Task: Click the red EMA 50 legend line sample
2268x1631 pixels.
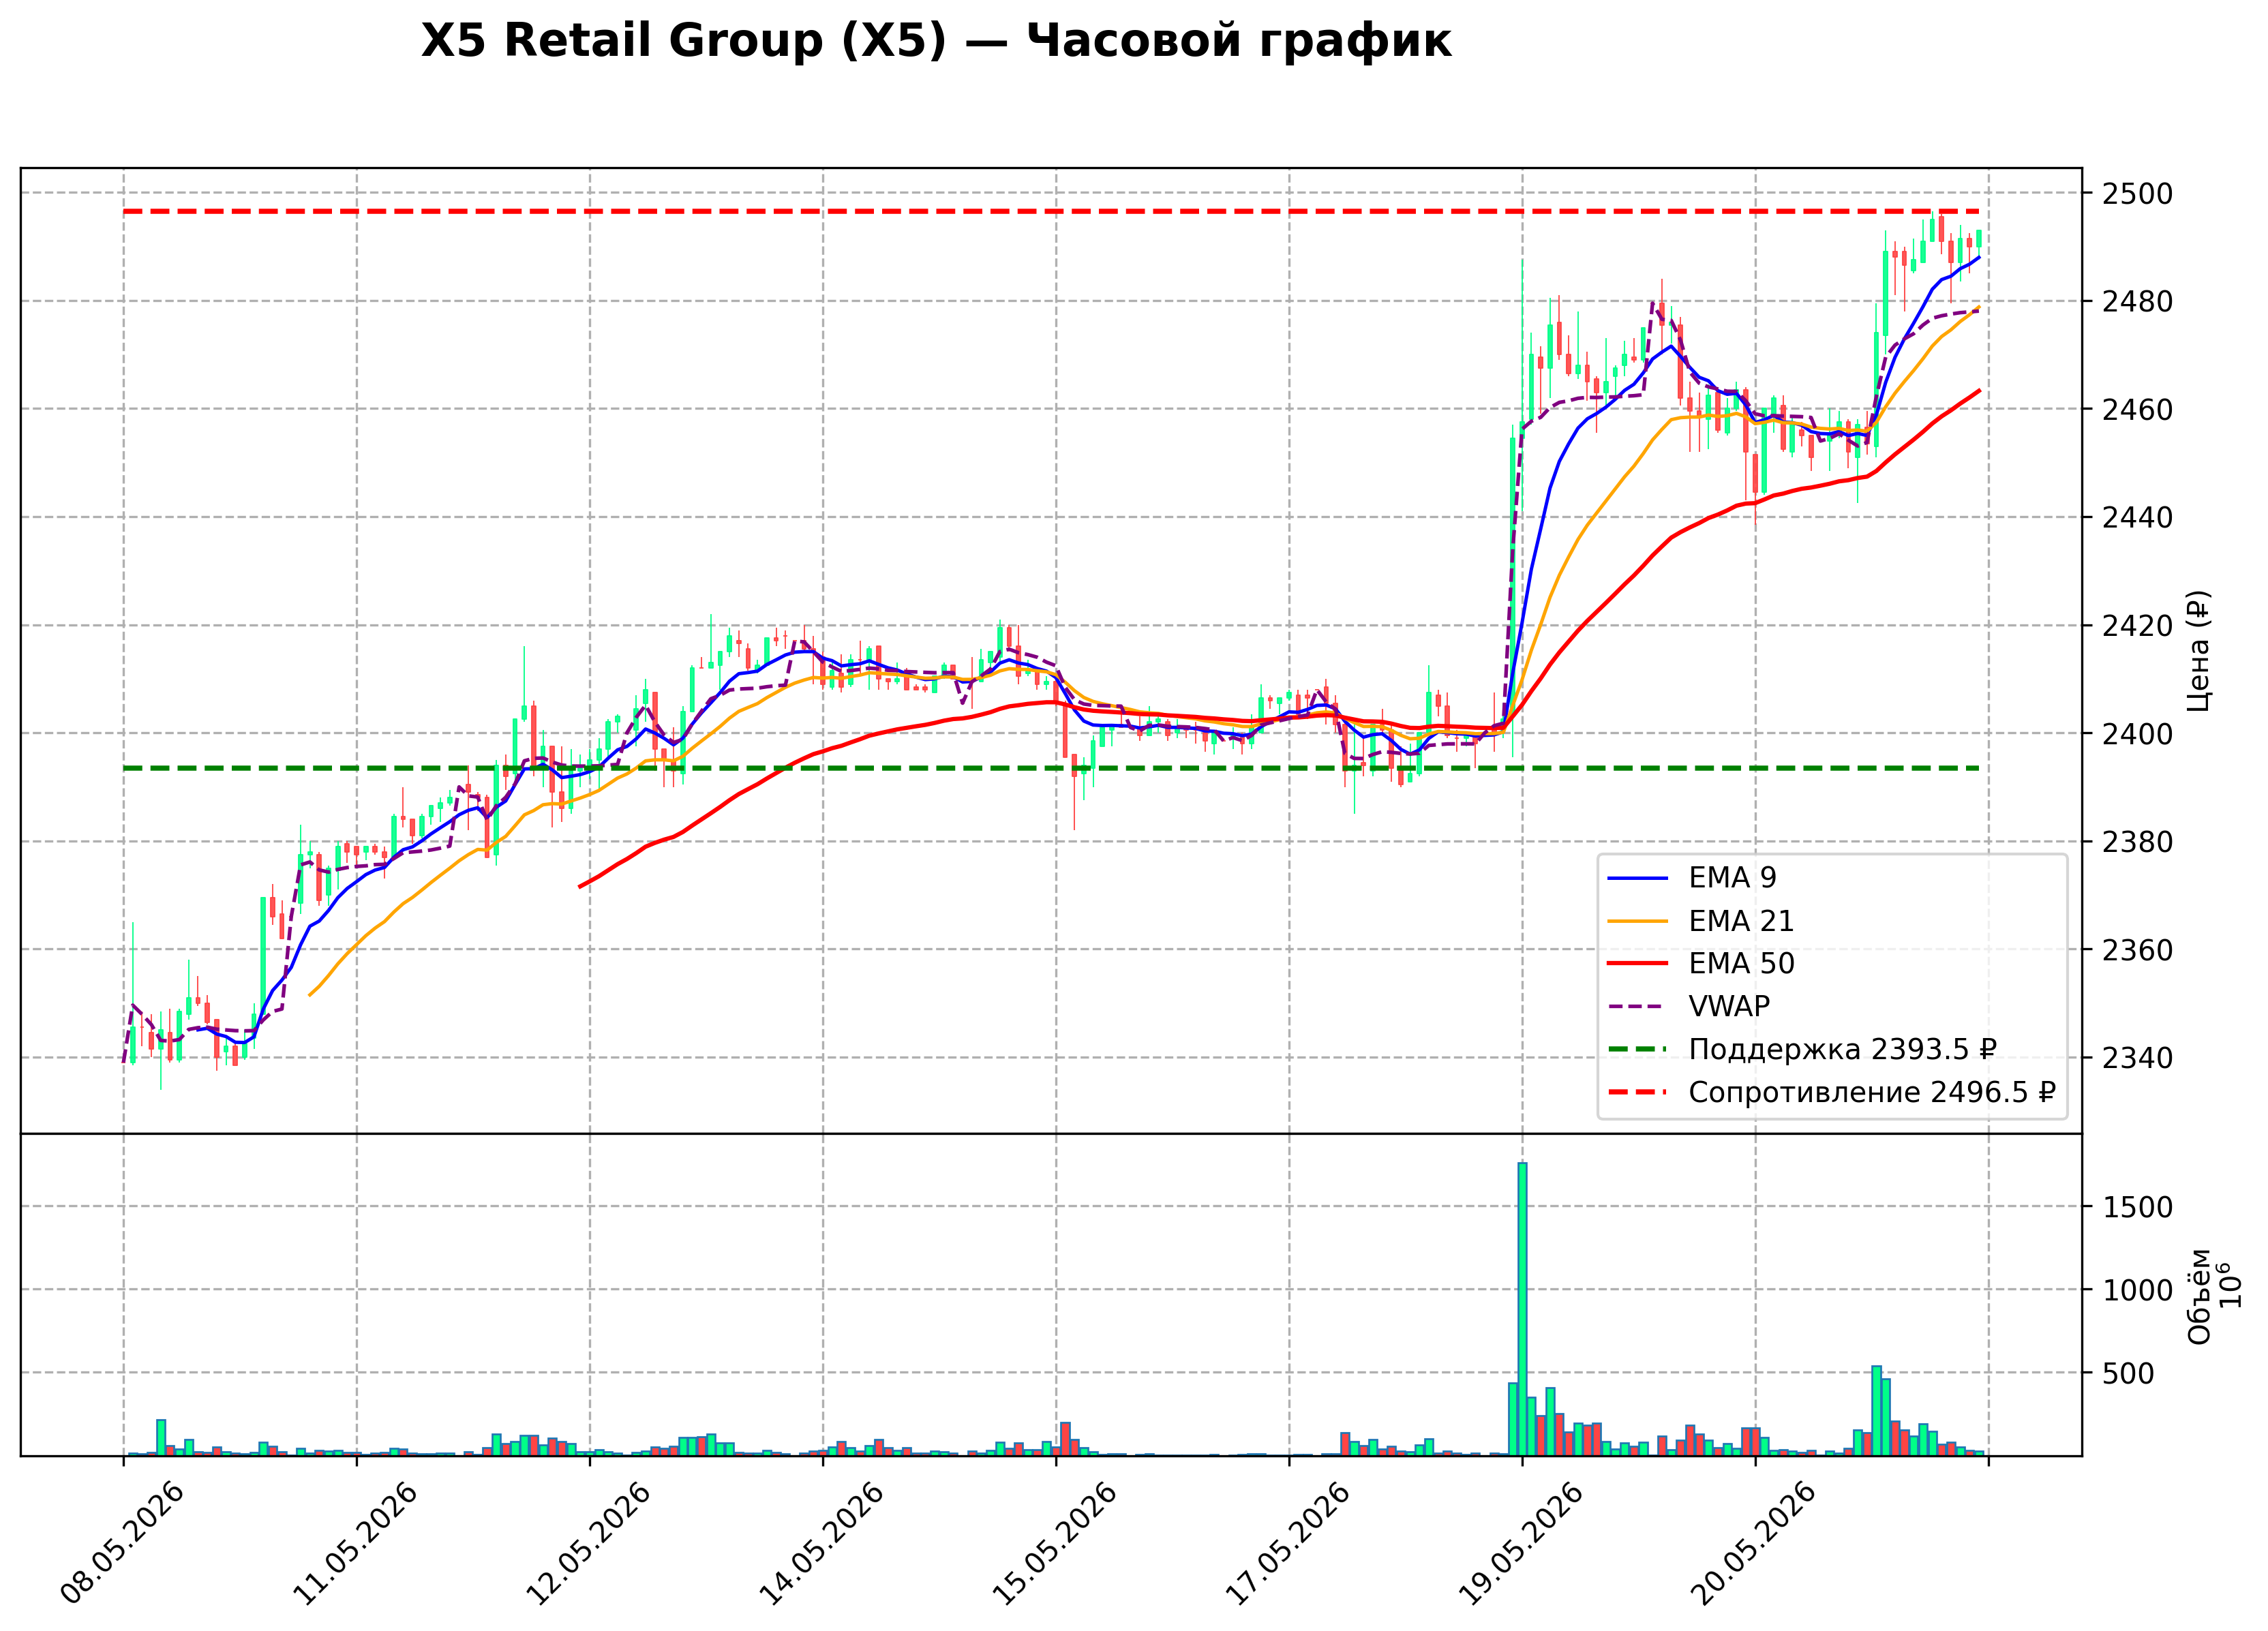Action: click(1638, 964)
